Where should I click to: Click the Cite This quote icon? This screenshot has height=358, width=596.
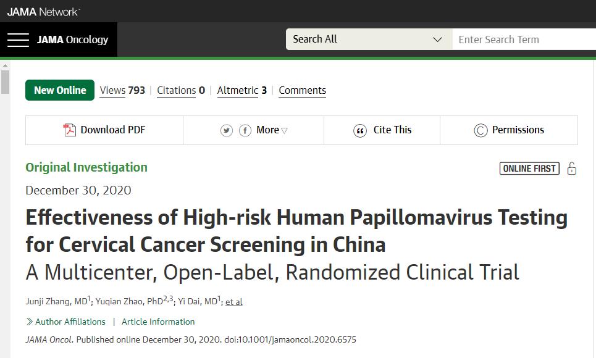pyautogui.click(x=360, y=130)
